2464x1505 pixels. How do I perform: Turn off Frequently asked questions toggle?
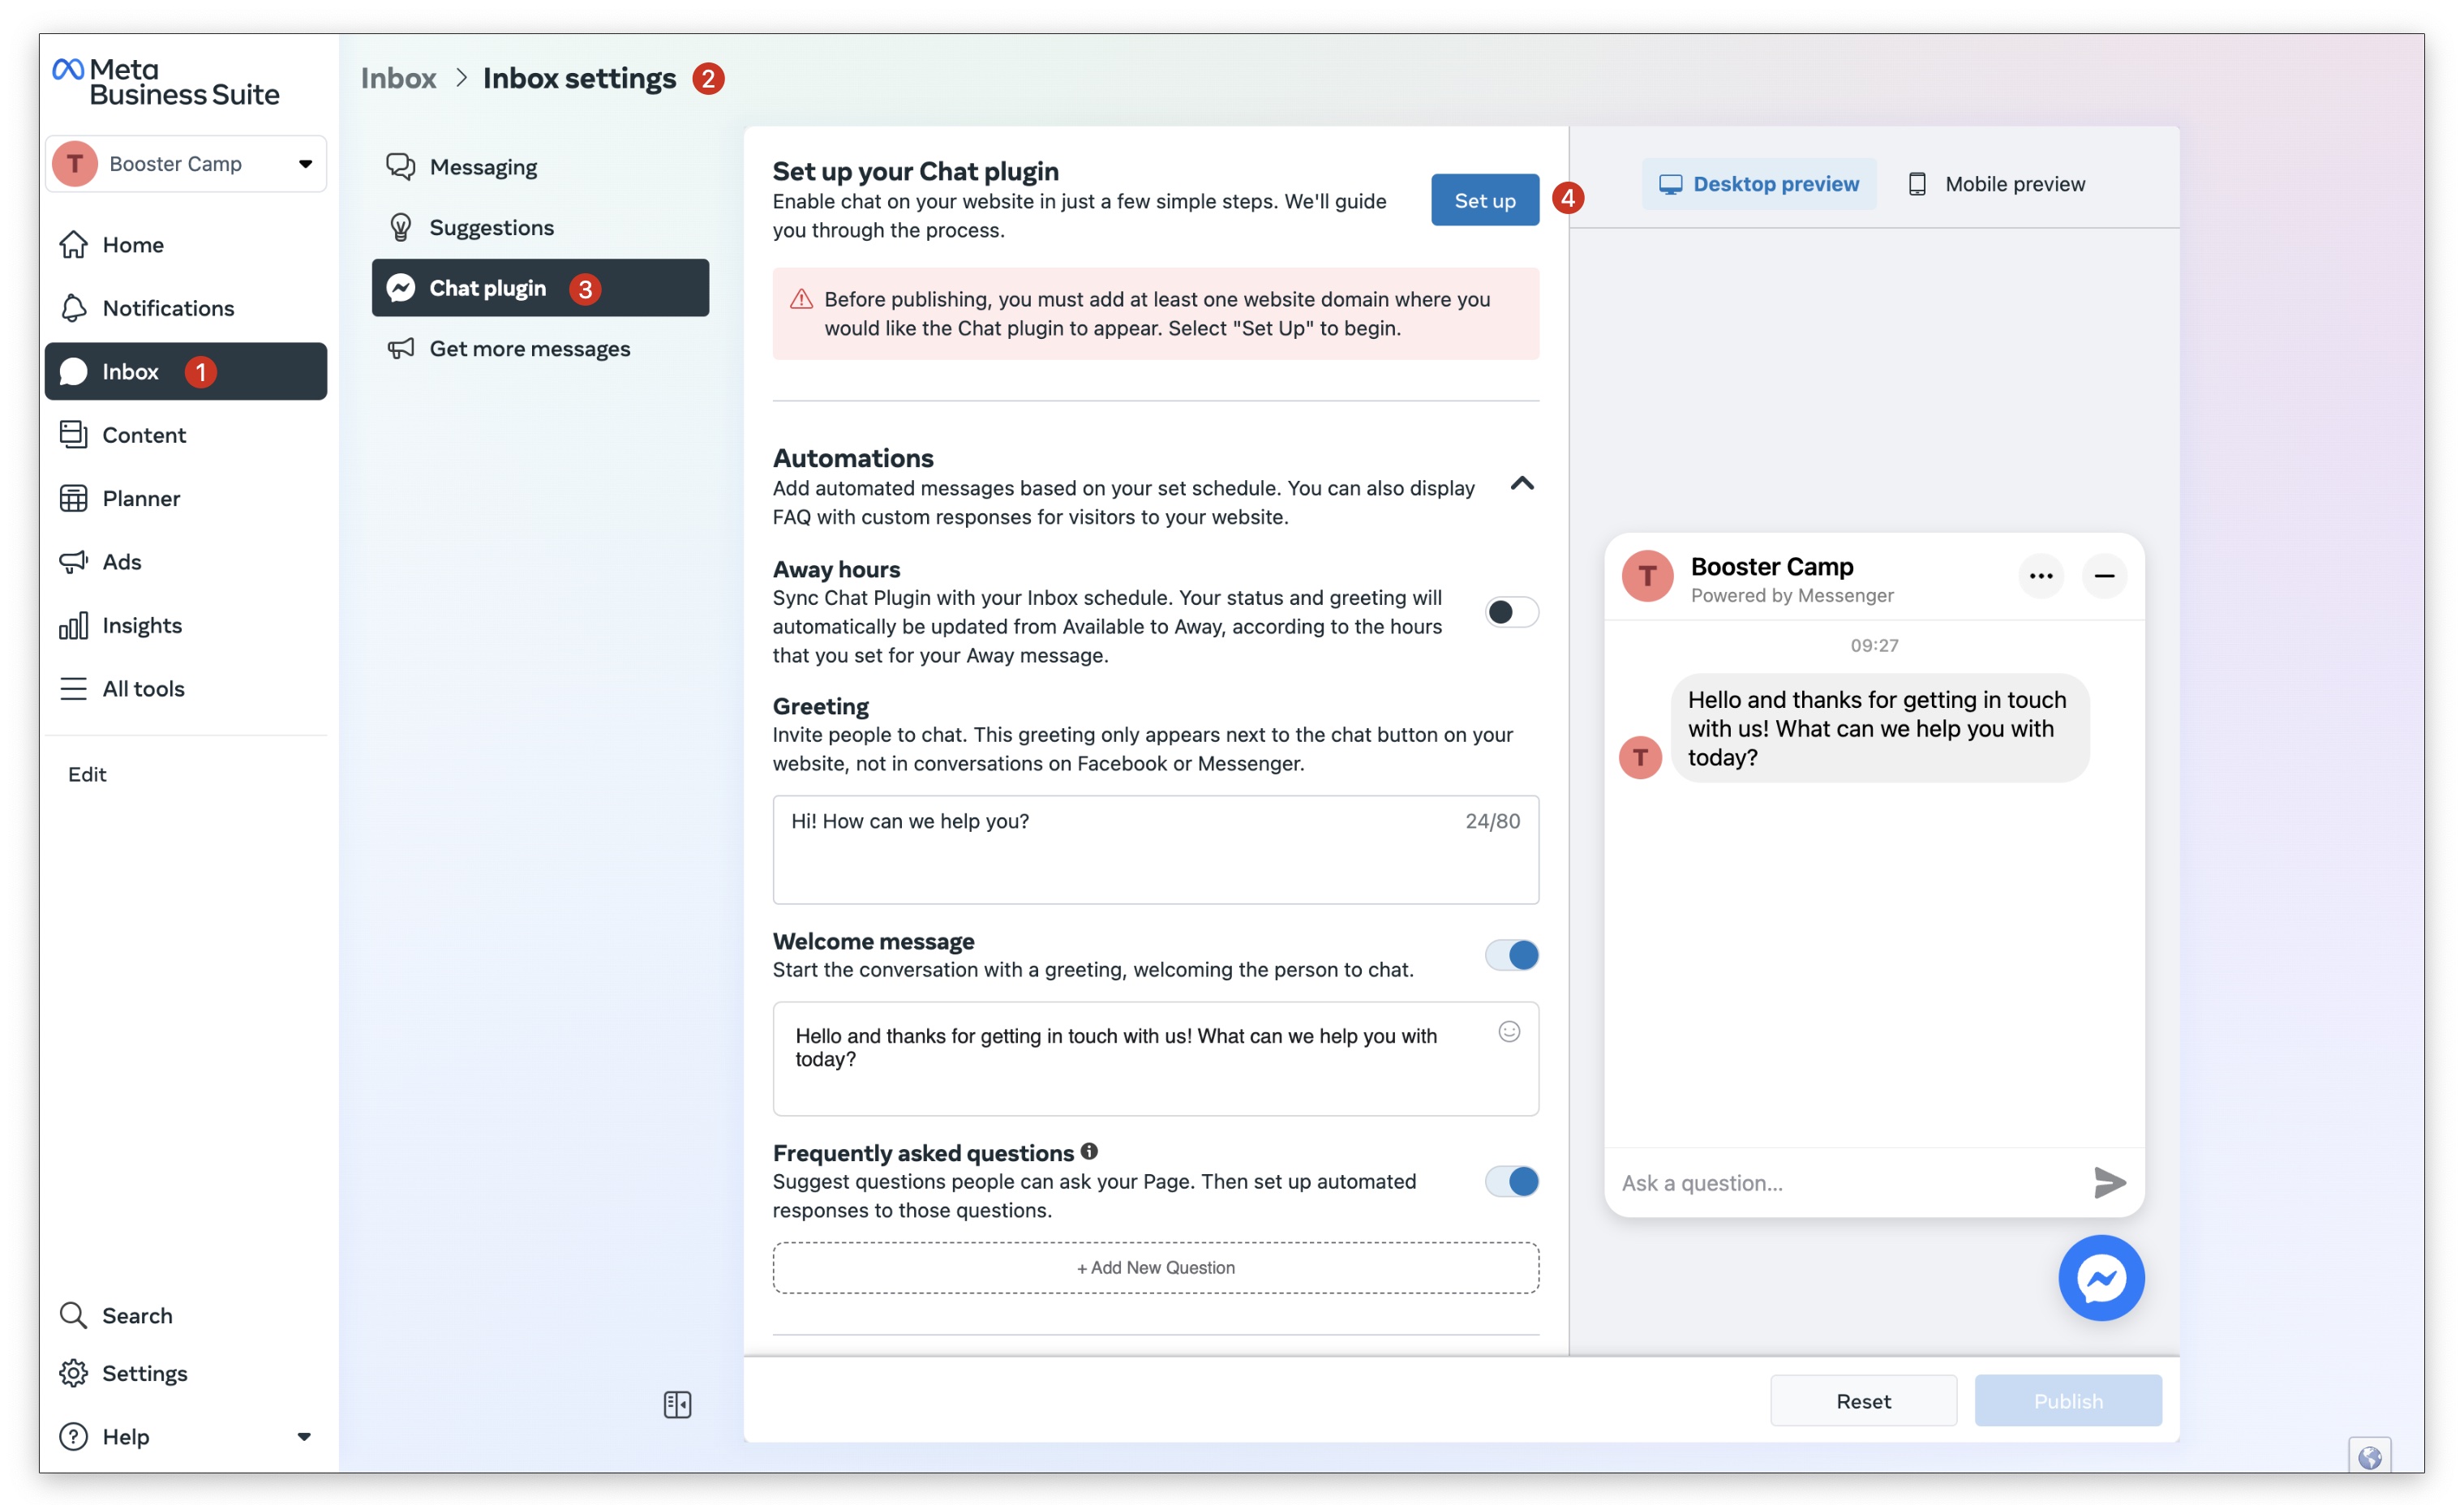coord(1510,1181)
